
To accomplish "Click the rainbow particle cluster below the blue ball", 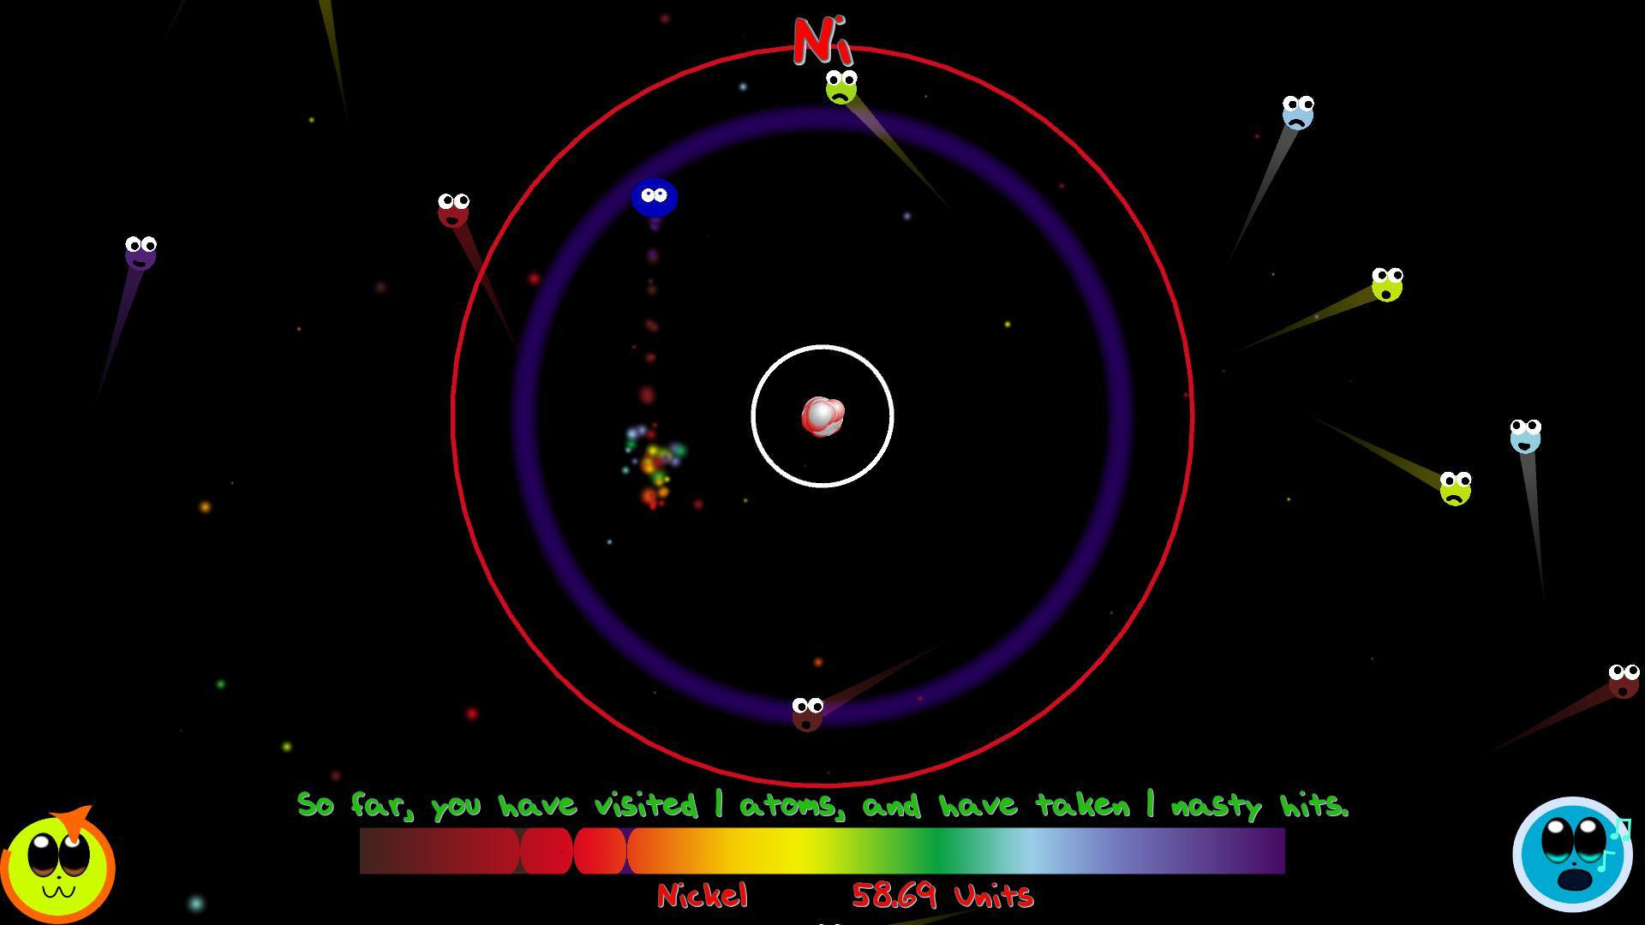I will point(655,467).
